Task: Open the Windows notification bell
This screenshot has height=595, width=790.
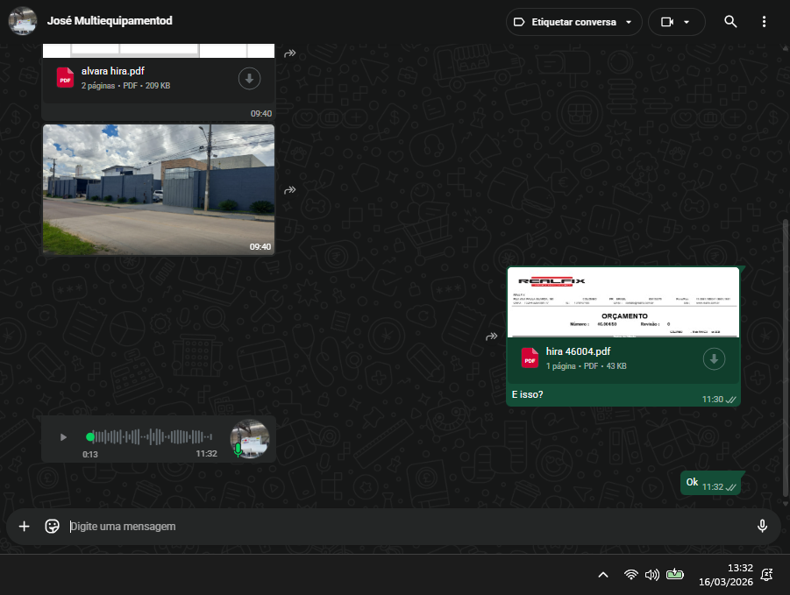Action: click(766, 575)
